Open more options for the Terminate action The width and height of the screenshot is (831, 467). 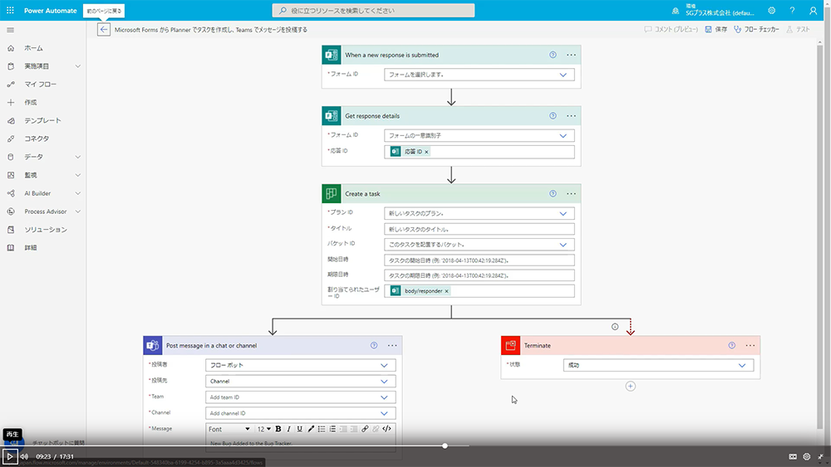750,345
